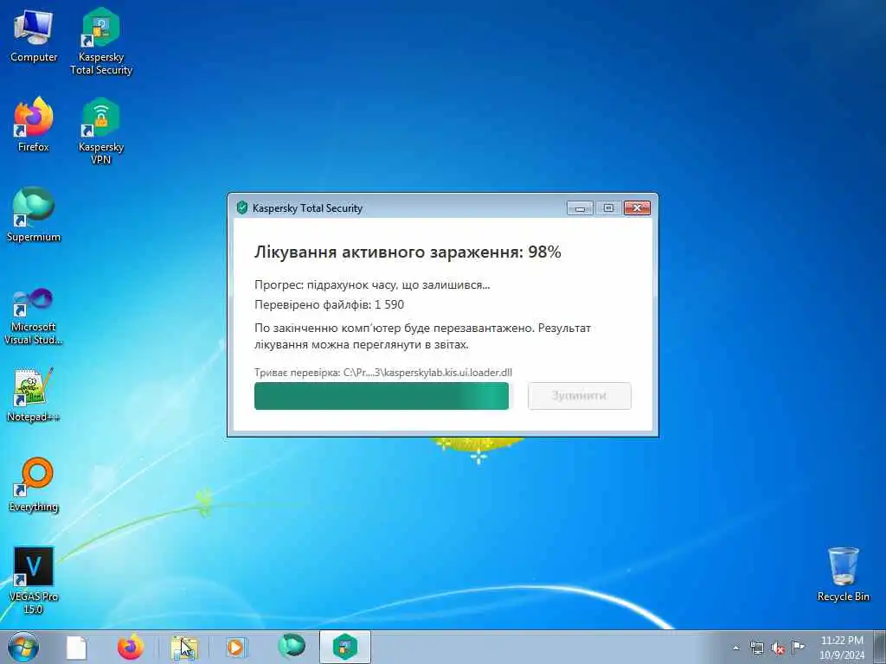Select the Firefox desktop shortcut
Screen dimensions: 886x664
tap(34, 124)
